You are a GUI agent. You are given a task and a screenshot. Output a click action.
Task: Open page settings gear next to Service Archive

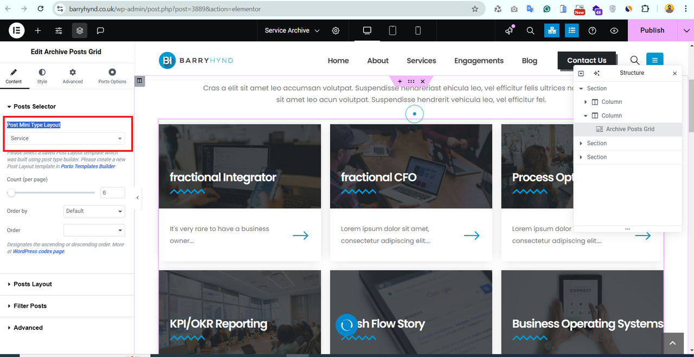(x=336, y=31)
